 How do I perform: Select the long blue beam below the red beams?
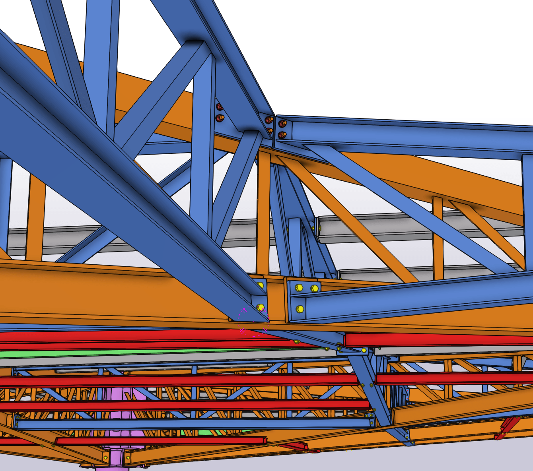pyautogui.click(x=191, y=424)
